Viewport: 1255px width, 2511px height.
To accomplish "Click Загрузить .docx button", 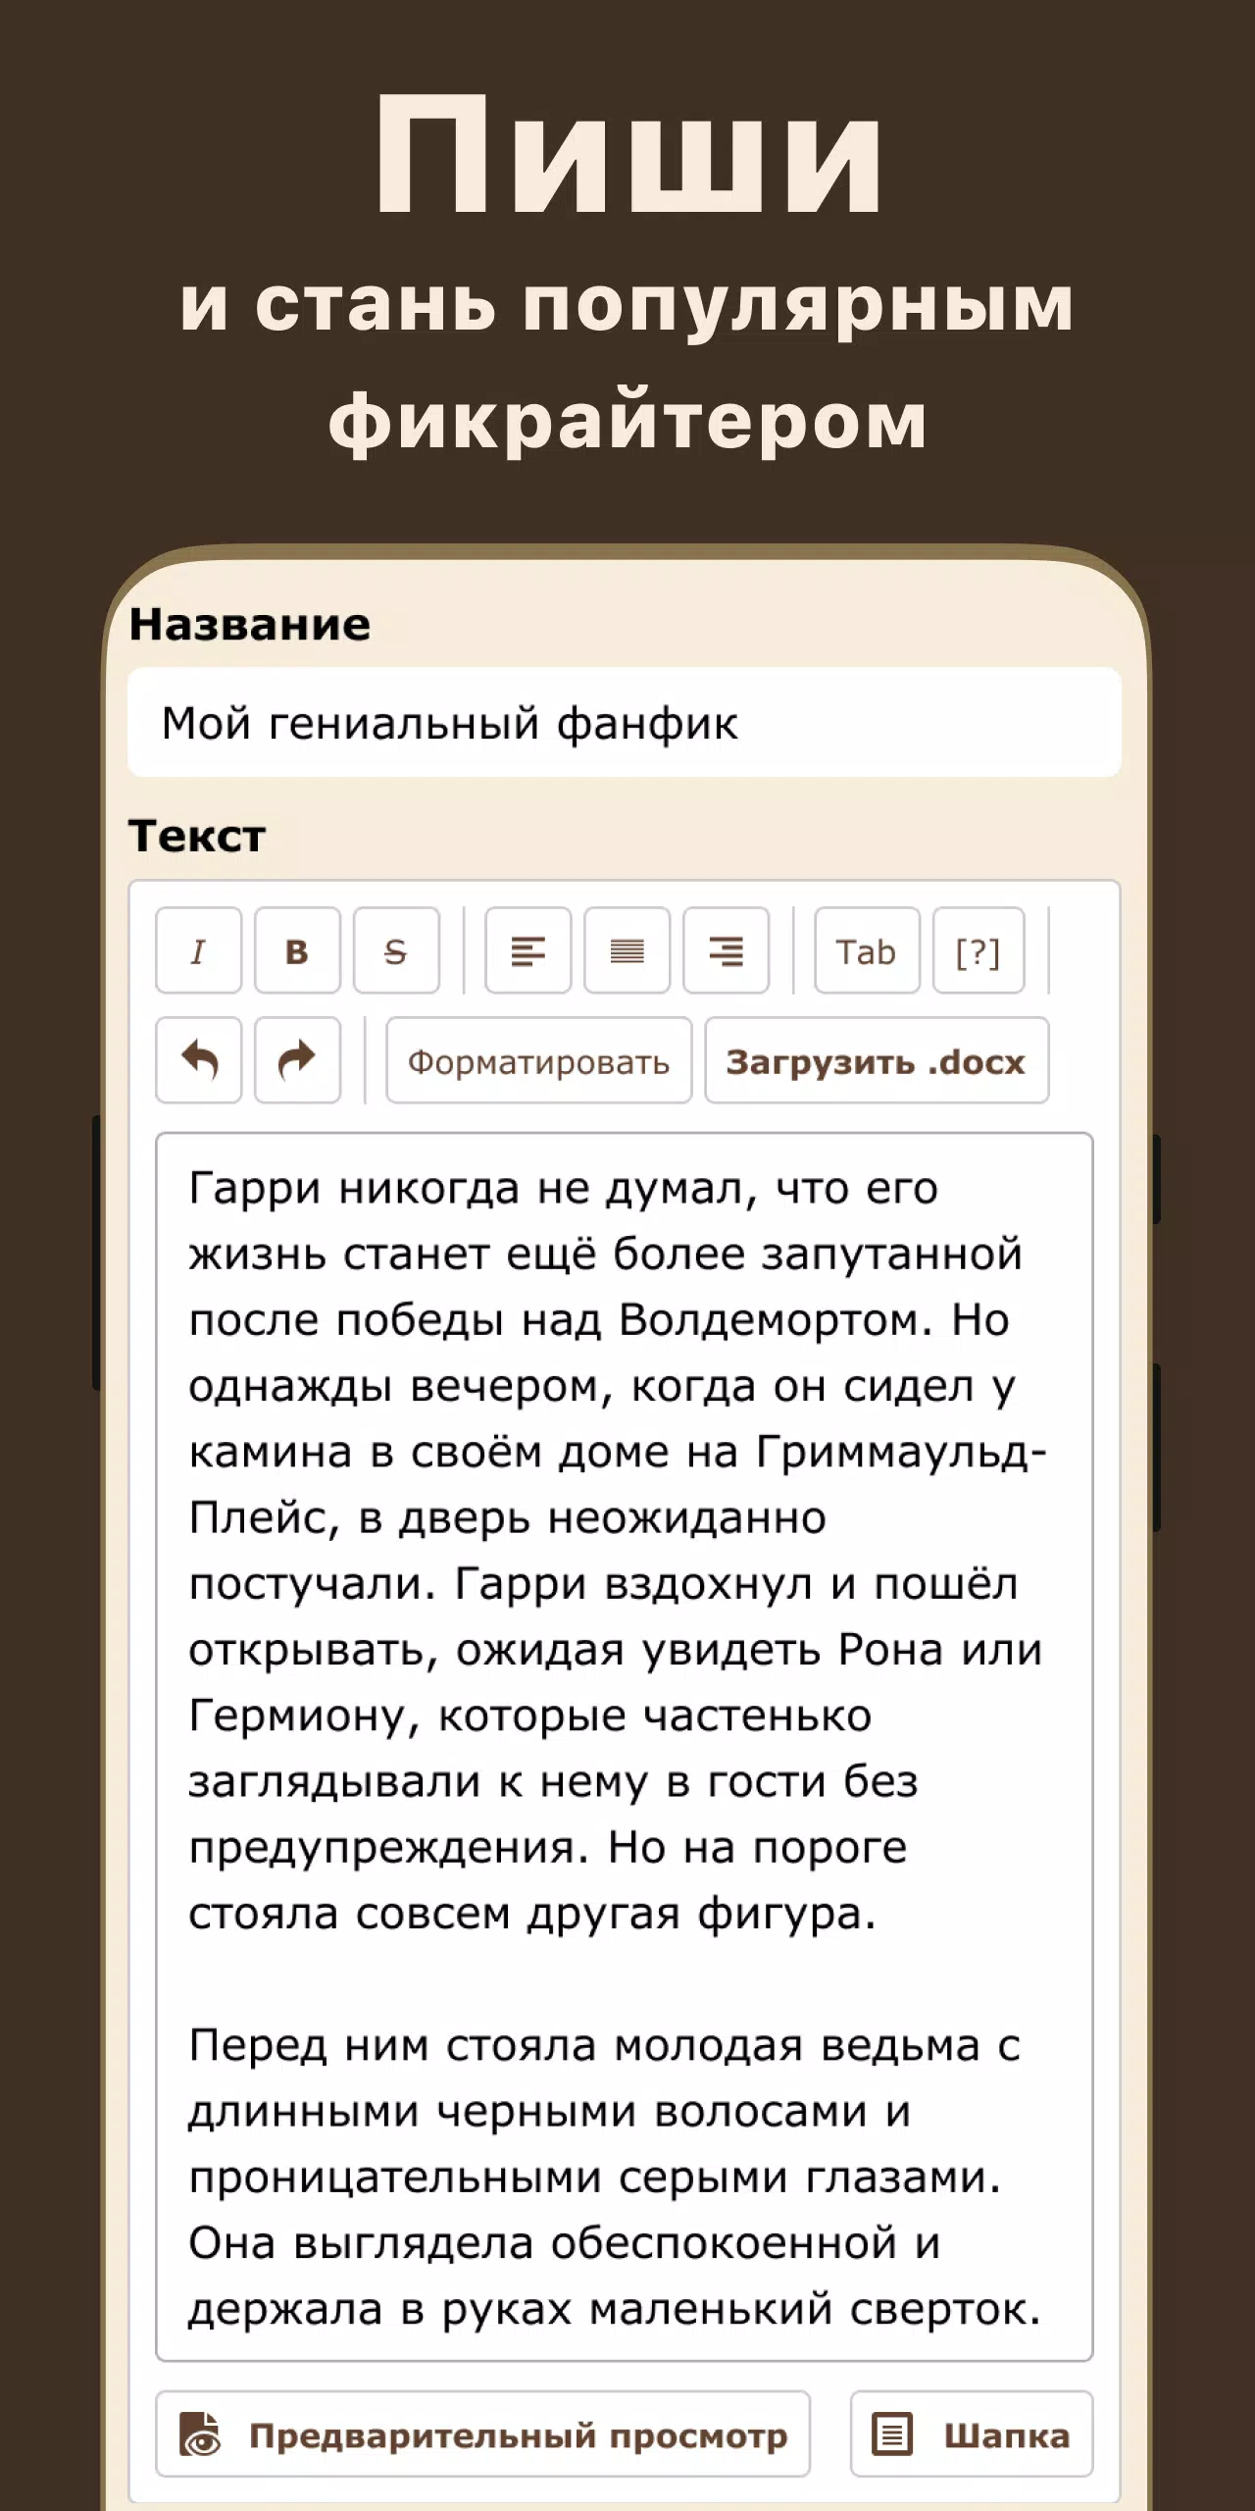I will pyautogui.click(x=877, y=1060).
